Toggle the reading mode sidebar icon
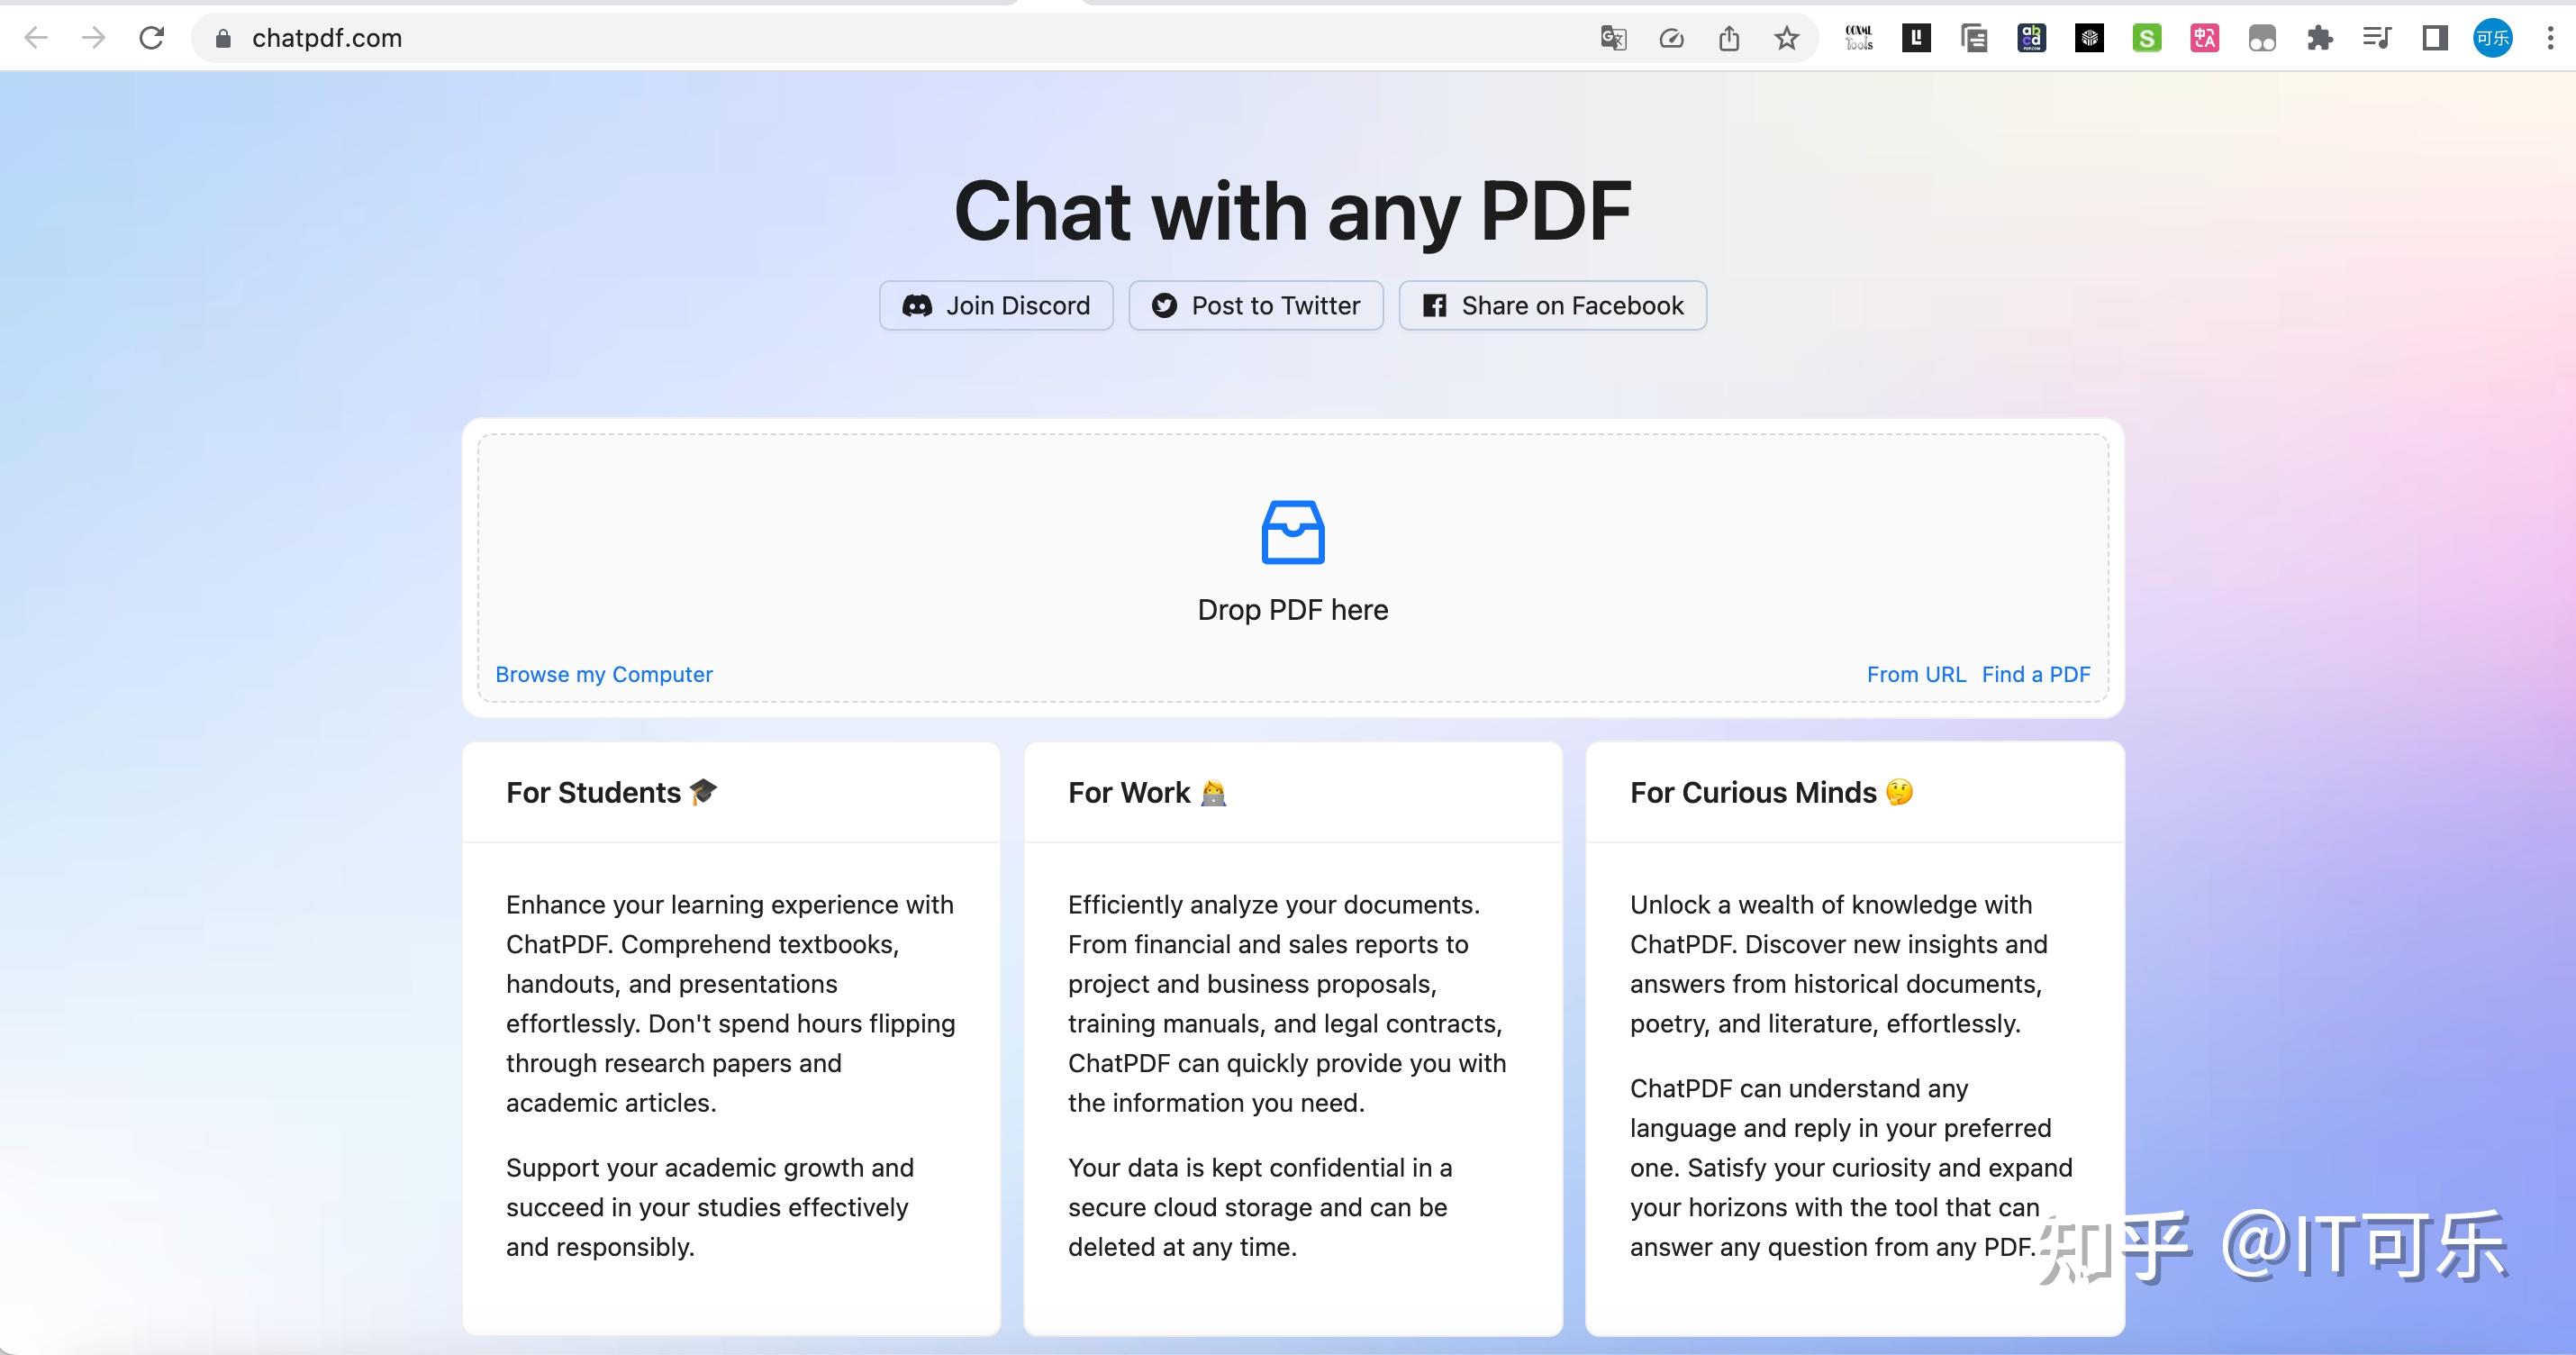 pos(2434,38)
